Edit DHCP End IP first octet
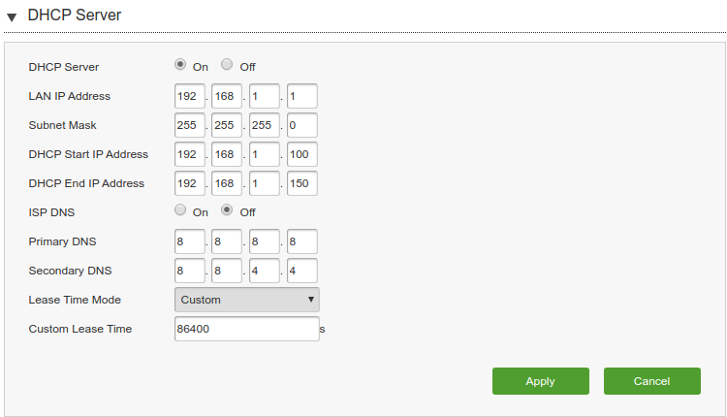Screen dimensions: 727x417 [x=190, y=183]
